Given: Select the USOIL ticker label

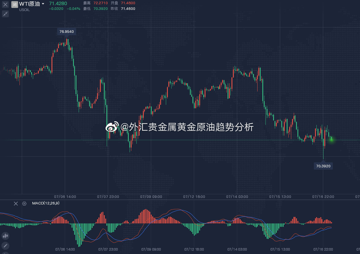Looking at the screenshot, I should coord(24,10).
